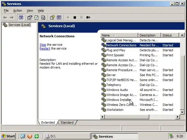Image resolution: width=187 pixels, height=140 pixels.
Task: Click 'Microsoft I...' description cell
Action: (x=149, y=100)
